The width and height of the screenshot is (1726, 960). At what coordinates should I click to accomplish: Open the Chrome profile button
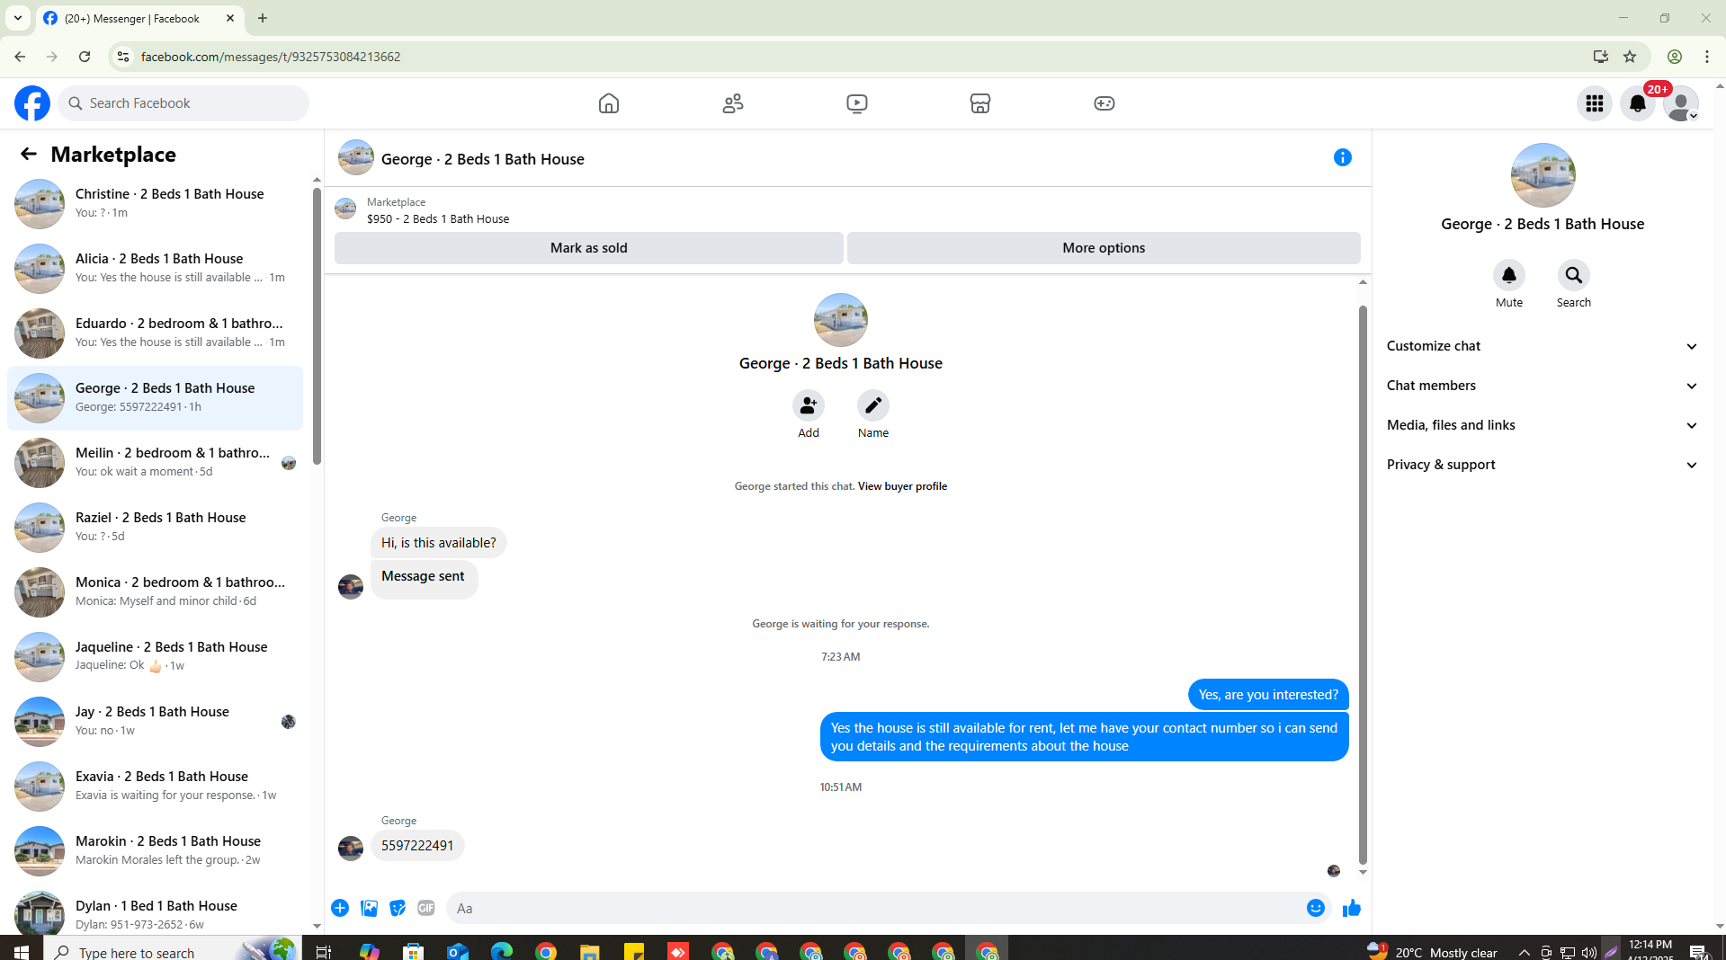click(1674, 57)
